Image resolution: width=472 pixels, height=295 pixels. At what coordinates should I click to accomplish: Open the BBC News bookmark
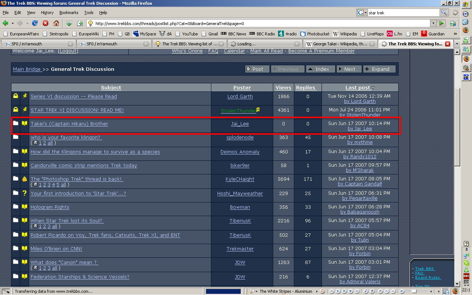(x=233, y=34)
